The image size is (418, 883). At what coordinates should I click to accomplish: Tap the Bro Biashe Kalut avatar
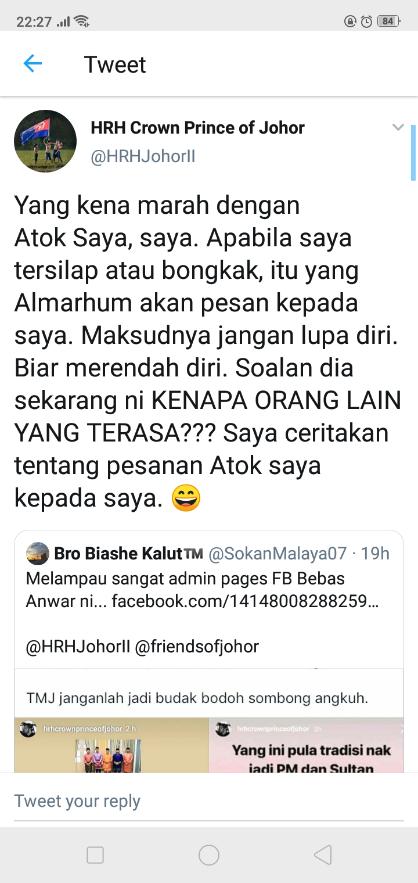click(x=38, y=553)
